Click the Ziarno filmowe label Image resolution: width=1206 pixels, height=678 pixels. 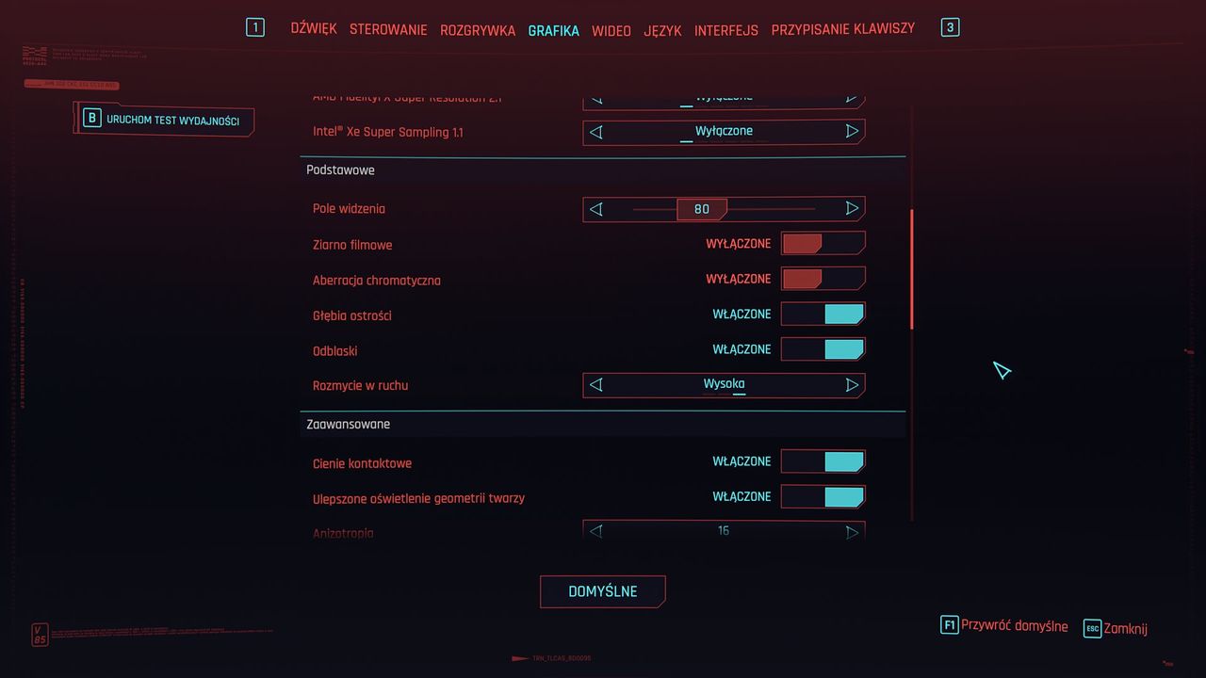tap(352, 245)
